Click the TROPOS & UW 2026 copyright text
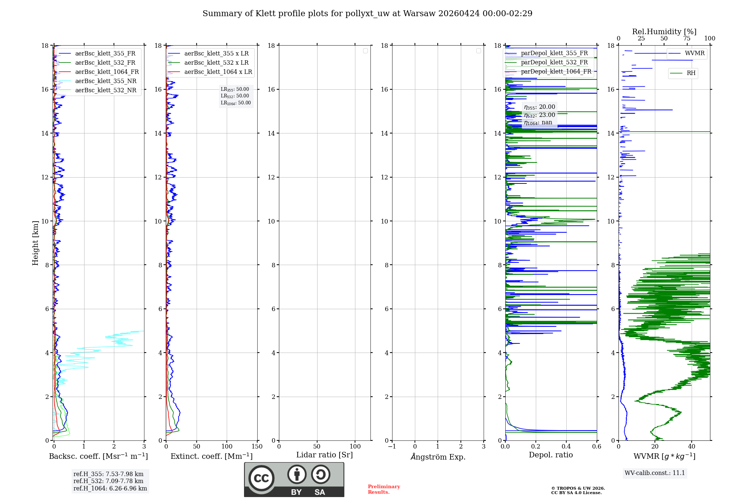This screenshot has width=735, height=500. click(x=578, y=488)
